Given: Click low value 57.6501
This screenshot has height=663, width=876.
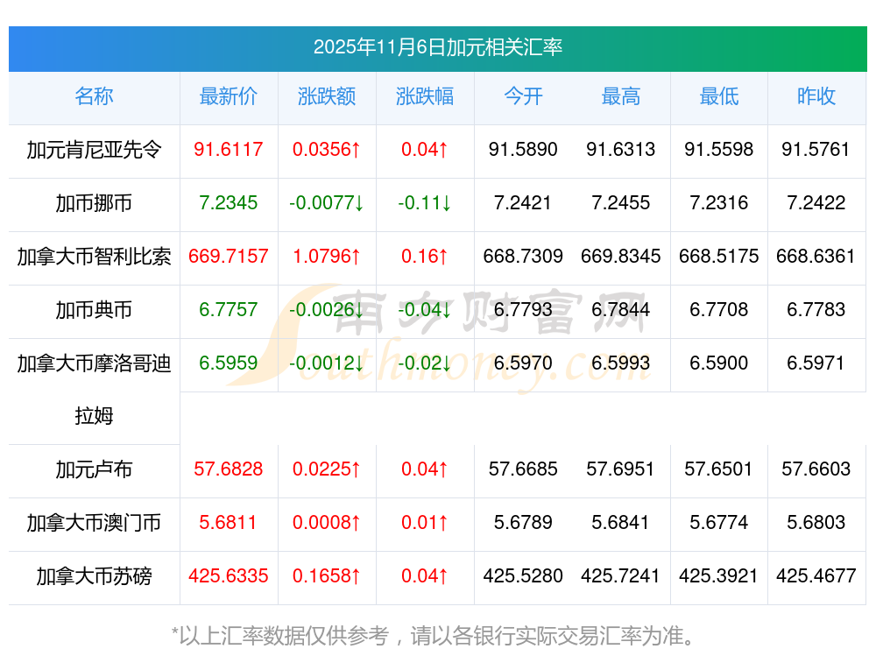Looking at the screenshot, I should (719, 469).
